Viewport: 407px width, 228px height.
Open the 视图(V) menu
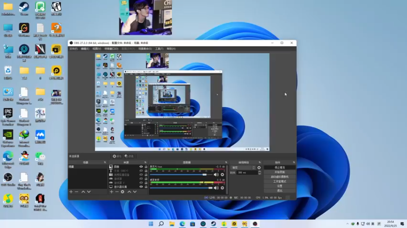97,49
